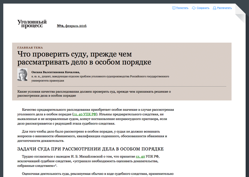Screen dimensions: 249x177
Task: Click the Полистать text link
Action: click(x=182, y=8)
